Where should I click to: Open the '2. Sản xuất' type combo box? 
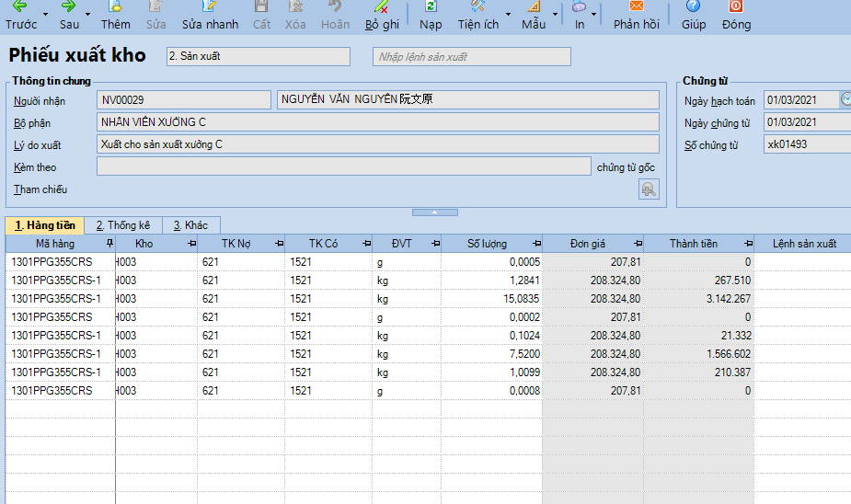click(x=259, y=56)
